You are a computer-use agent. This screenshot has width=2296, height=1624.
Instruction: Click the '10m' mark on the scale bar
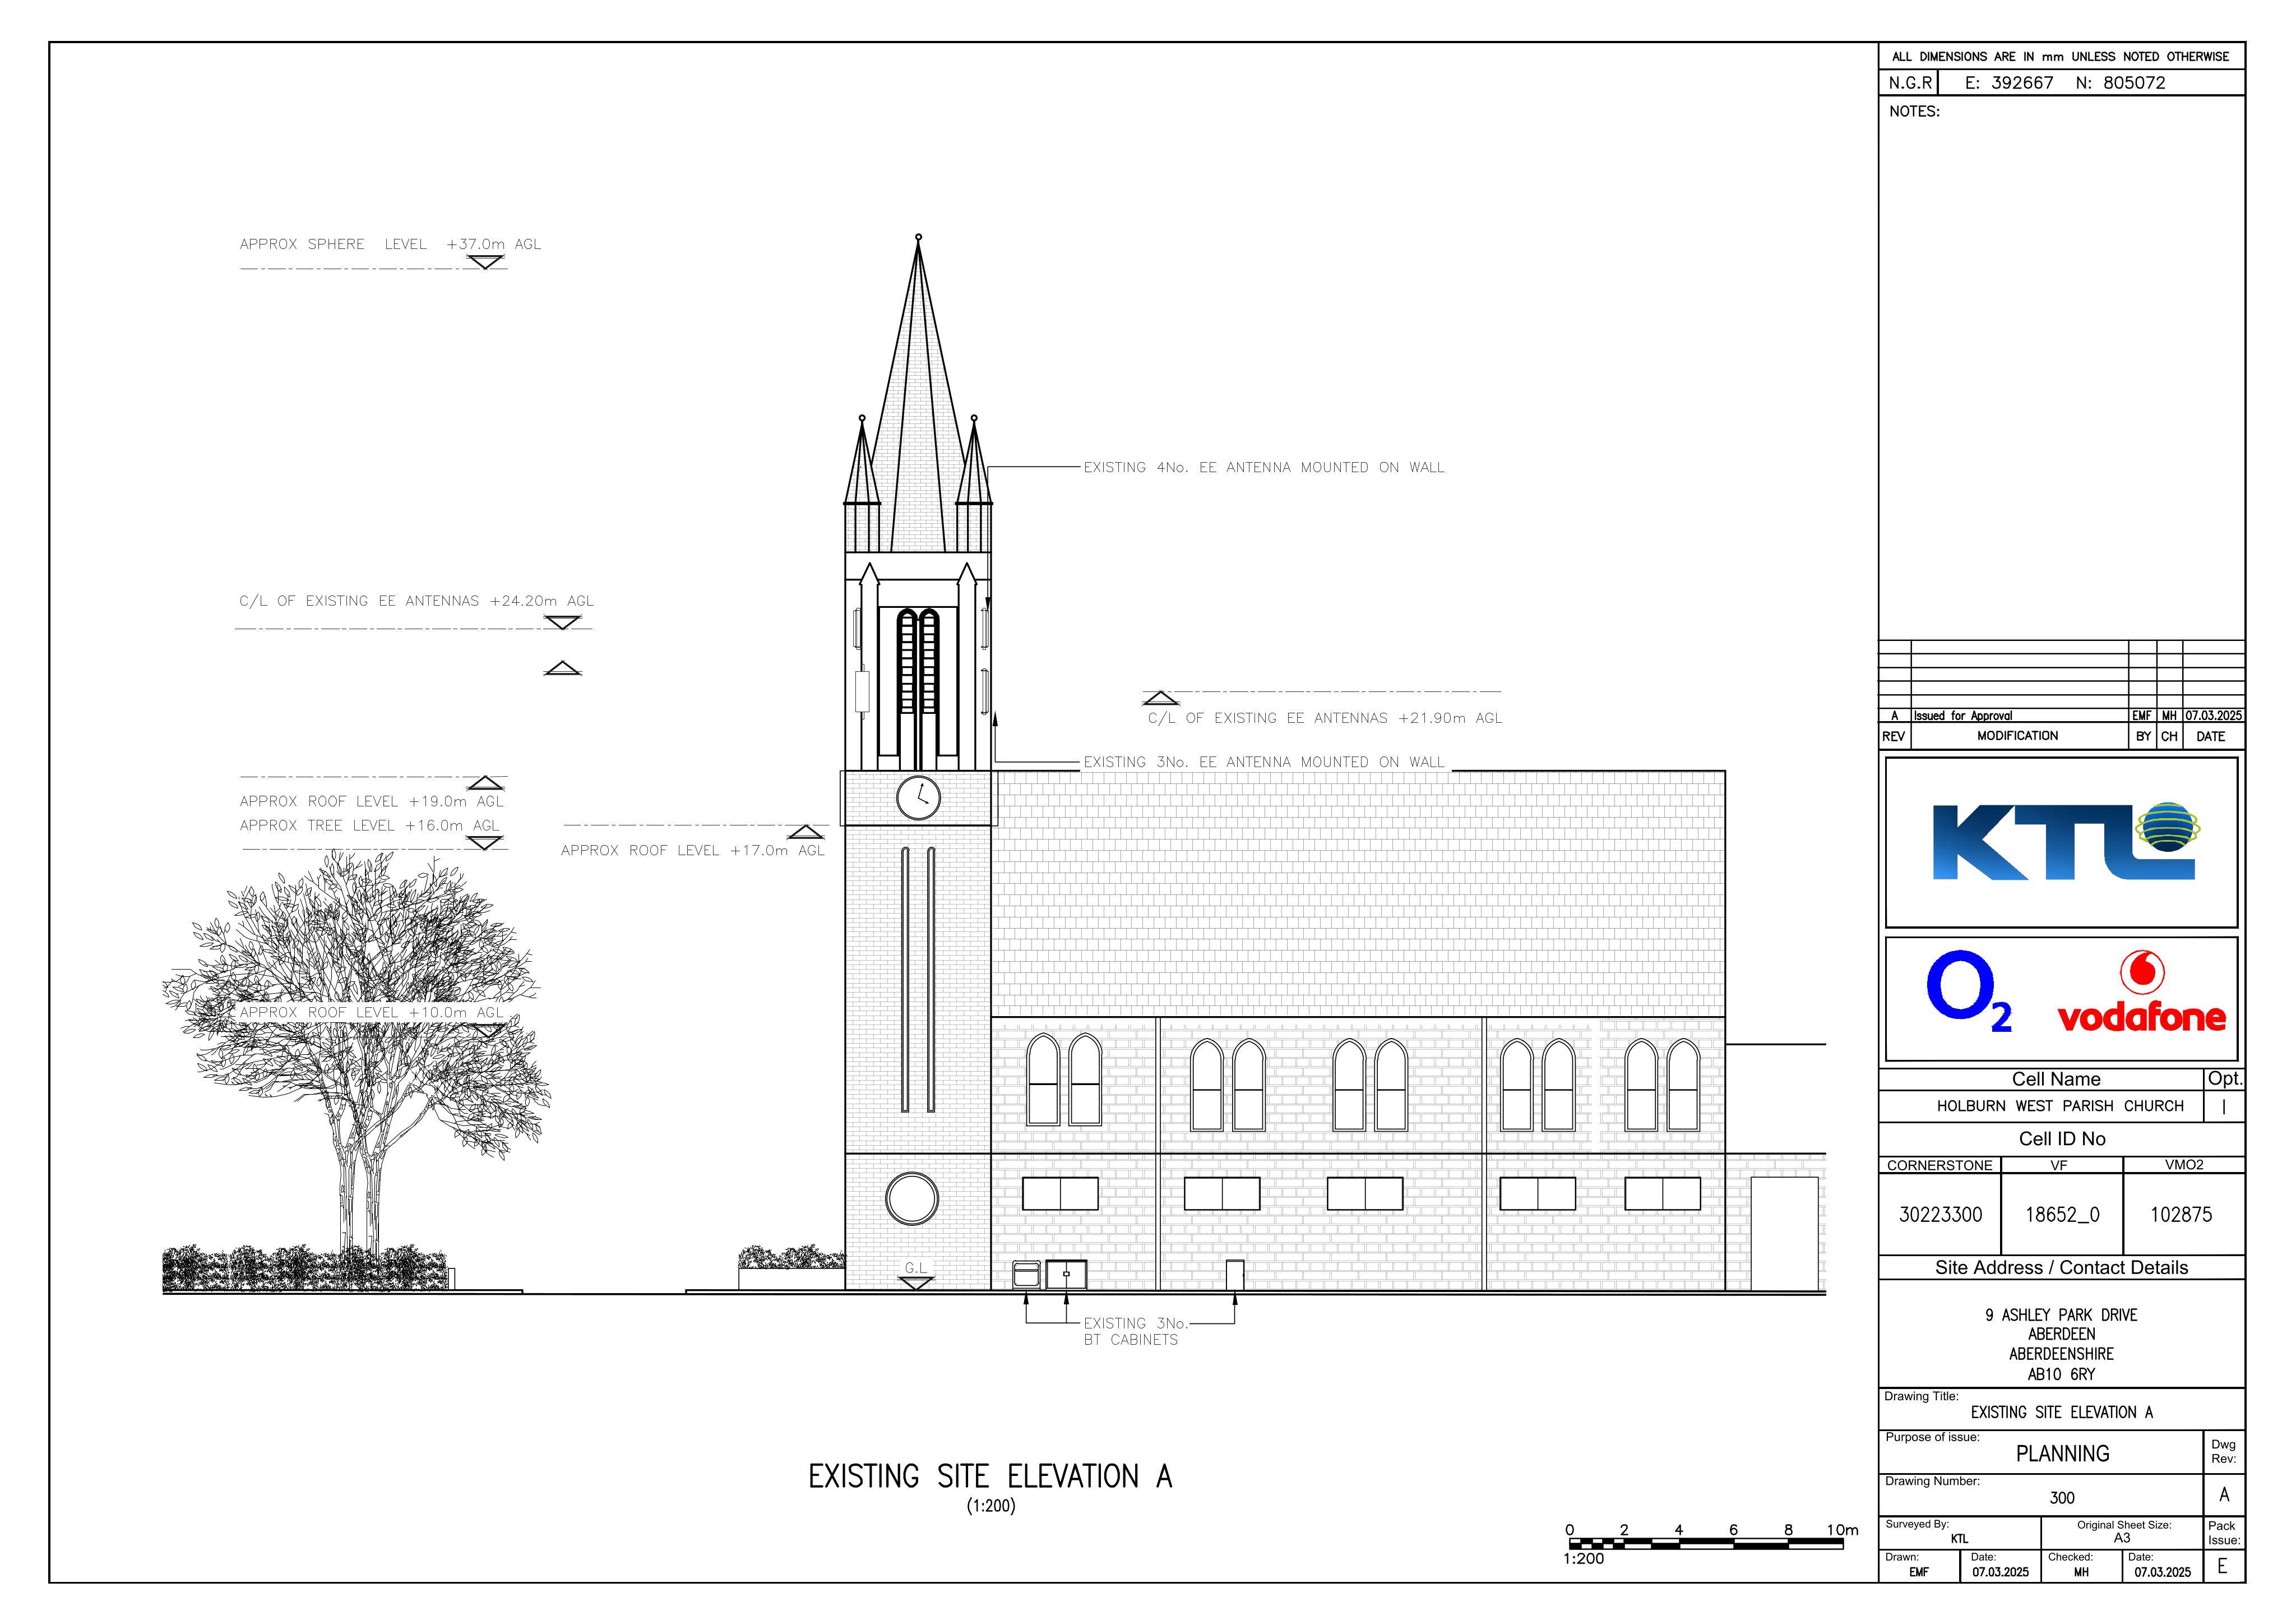coord(1842,1530)
